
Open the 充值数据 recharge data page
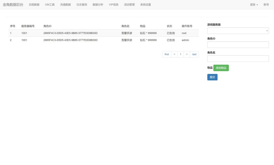66,4
